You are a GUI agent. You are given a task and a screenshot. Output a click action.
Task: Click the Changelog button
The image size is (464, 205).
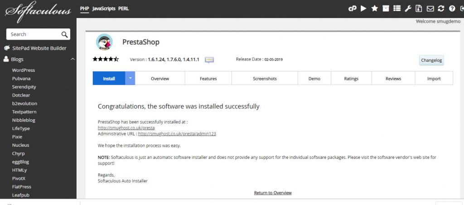coord(431,61)
